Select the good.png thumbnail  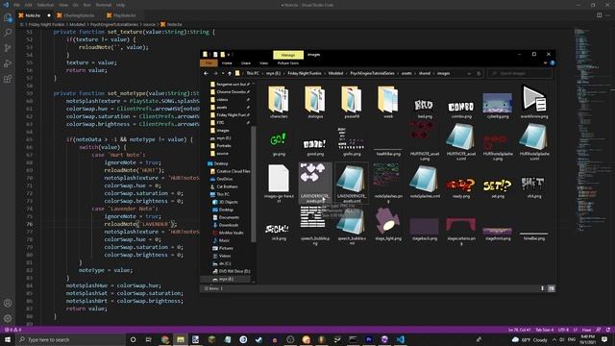[x=315, y=145]
